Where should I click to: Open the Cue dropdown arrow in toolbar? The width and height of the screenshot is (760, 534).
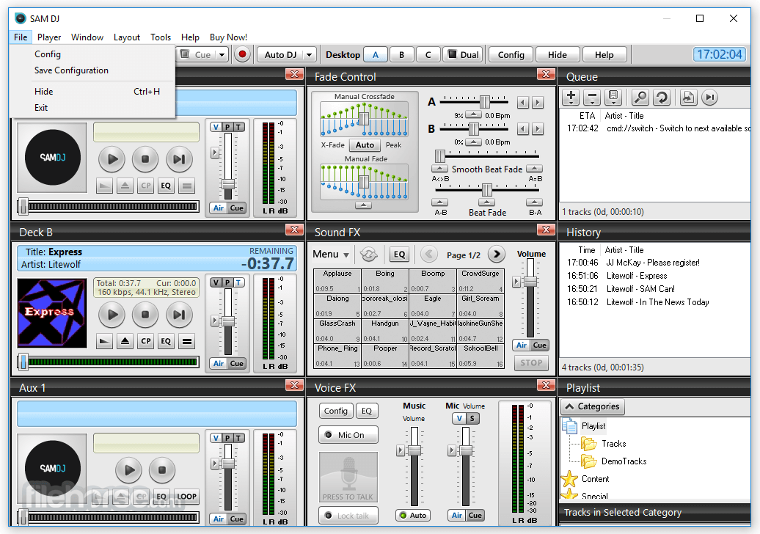click(222, 55)
